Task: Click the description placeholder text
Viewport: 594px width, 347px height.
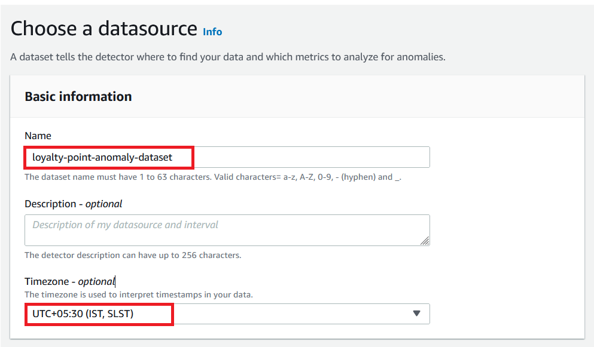Action: coord(125,225)
